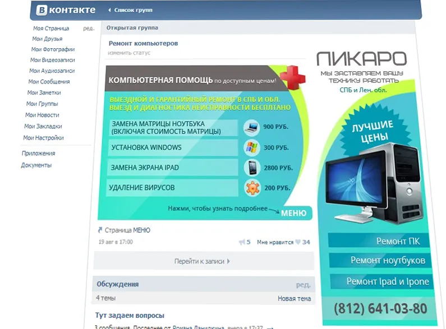Open Документы in the sidebar
446x329 pixels.
pyautogui.click(x=36, y=165)
